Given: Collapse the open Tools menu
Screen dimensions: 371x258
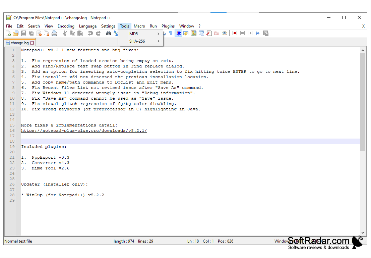Looking at the screenshot, I should click(124, 26).
